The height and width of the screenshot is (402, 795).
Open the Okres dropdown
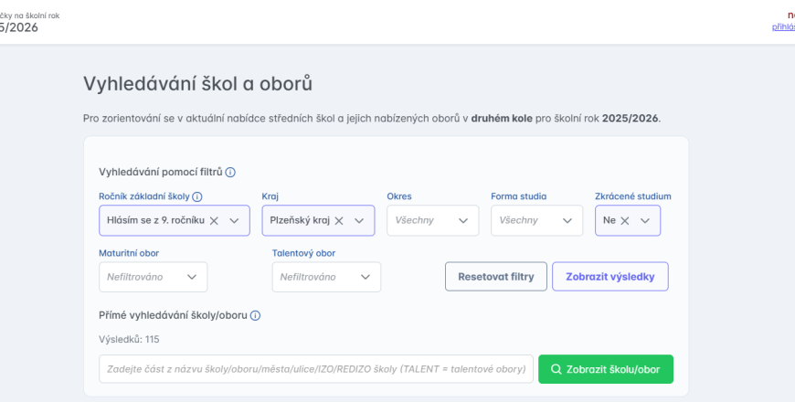click(x=432, y=220)
